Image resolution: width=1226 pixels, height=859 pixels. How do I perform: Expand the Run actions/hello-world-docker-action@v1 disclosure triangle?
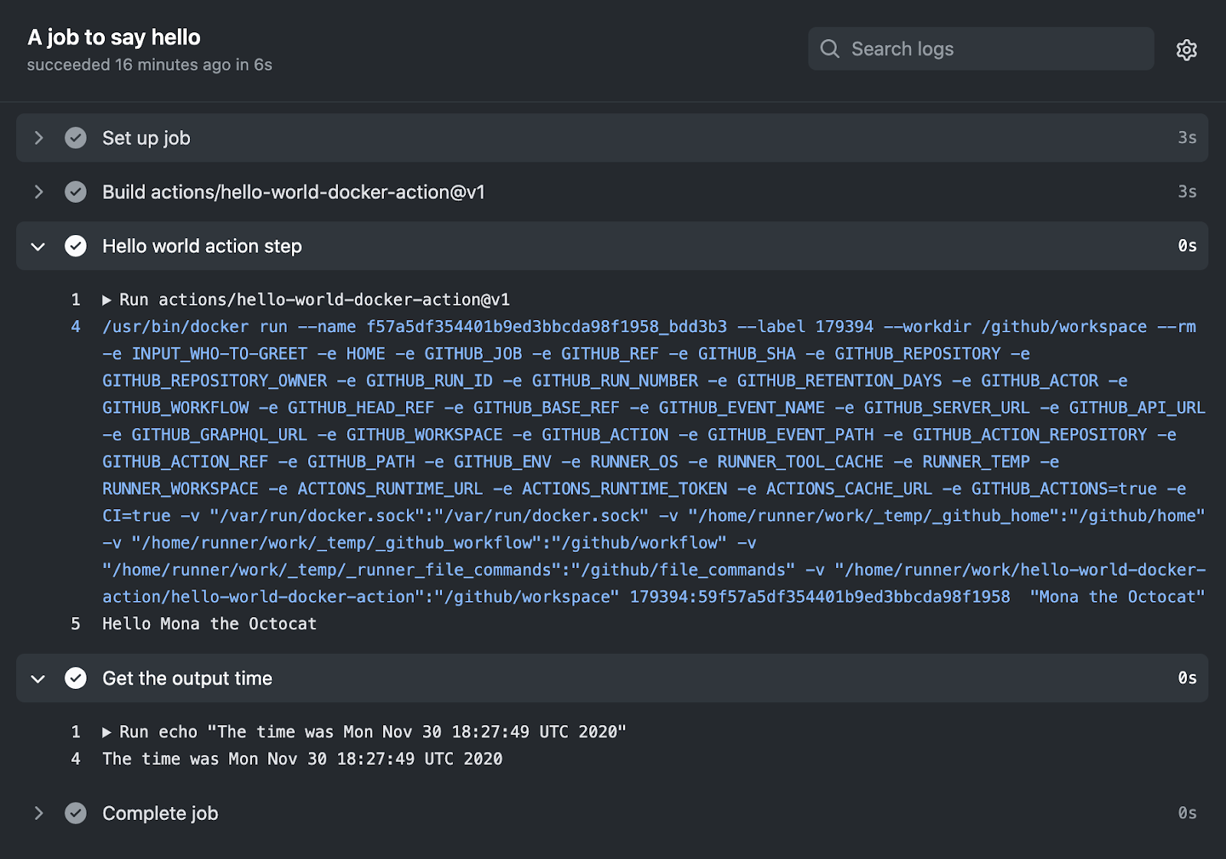(x=107, y=300)
